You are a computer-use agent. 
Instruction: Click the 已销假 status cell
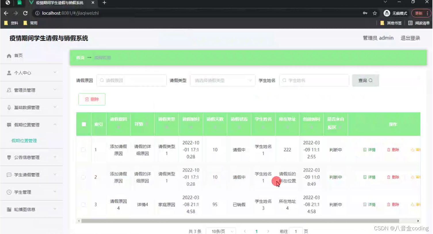(x=239, y=204)
